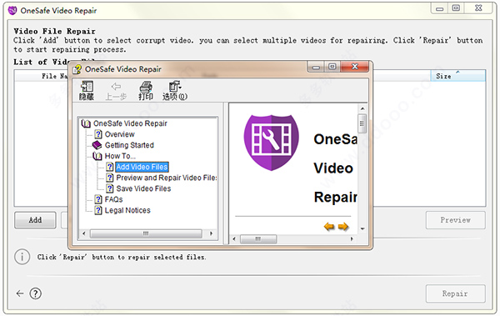Click the question icon beside FAQs
The height and width of the screenshot is (316, 500).
pos(98,199)
